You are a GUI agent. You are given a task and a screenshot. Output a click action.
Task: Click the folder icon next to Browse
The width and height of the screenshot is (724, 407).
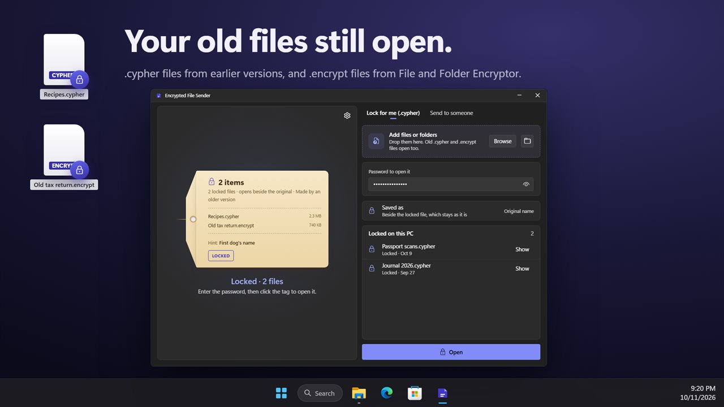[x=527, y=141]
